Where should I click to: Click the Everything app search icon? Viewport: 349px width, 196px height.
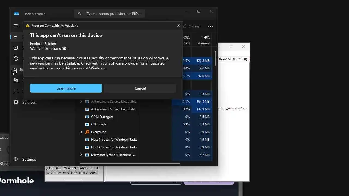87,132
